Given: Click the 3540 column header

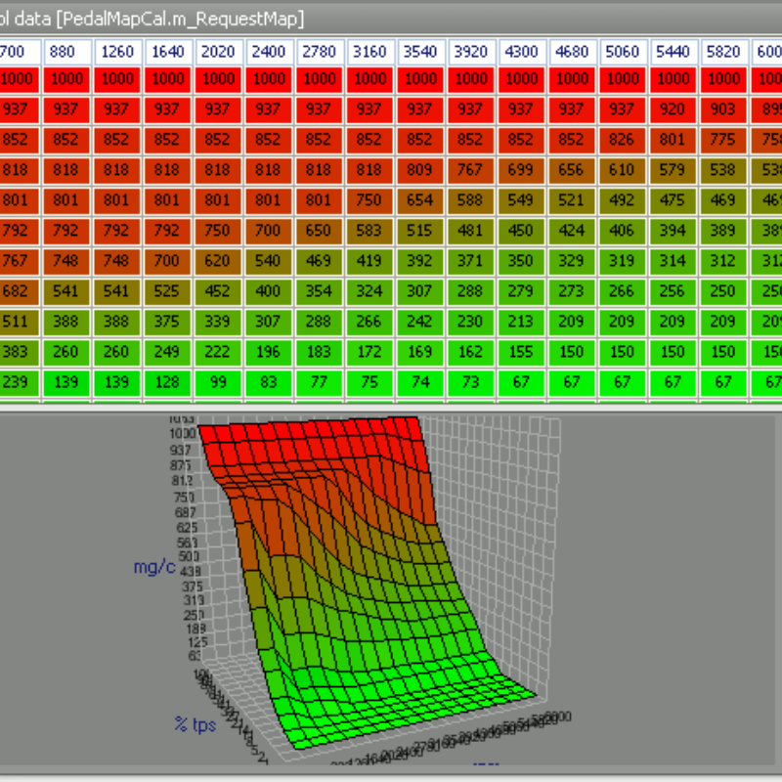Looking at the screenshot, I should (x=421, y=53).
